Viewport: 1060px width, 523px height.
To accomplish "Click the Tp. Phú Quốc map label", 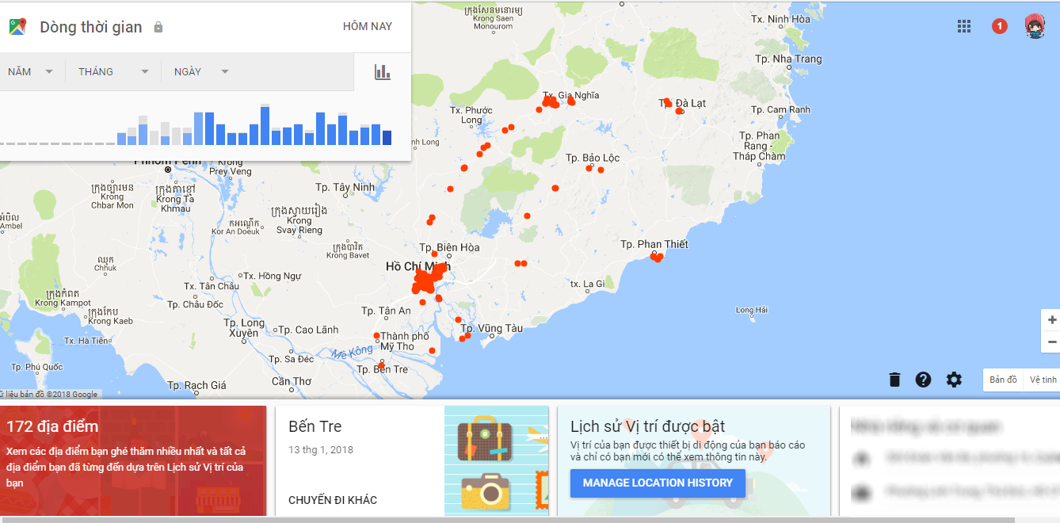I will pos(37,367).
